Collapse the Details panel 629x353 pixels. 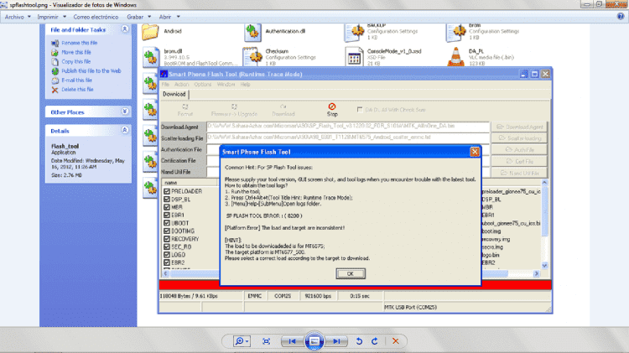point(125,130)
